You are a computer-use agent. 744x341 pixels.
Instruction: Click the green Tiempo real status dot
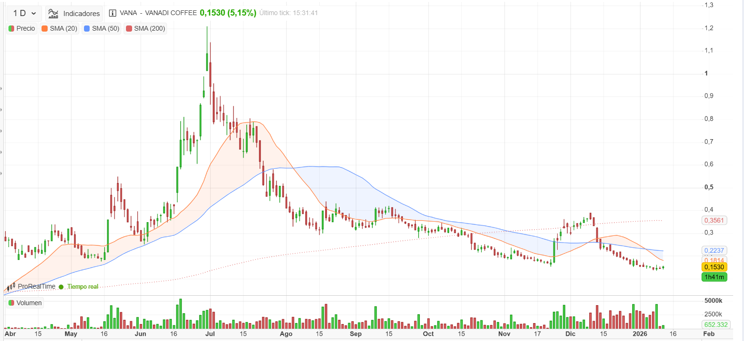pyautogui.click(x=61, y=287)
